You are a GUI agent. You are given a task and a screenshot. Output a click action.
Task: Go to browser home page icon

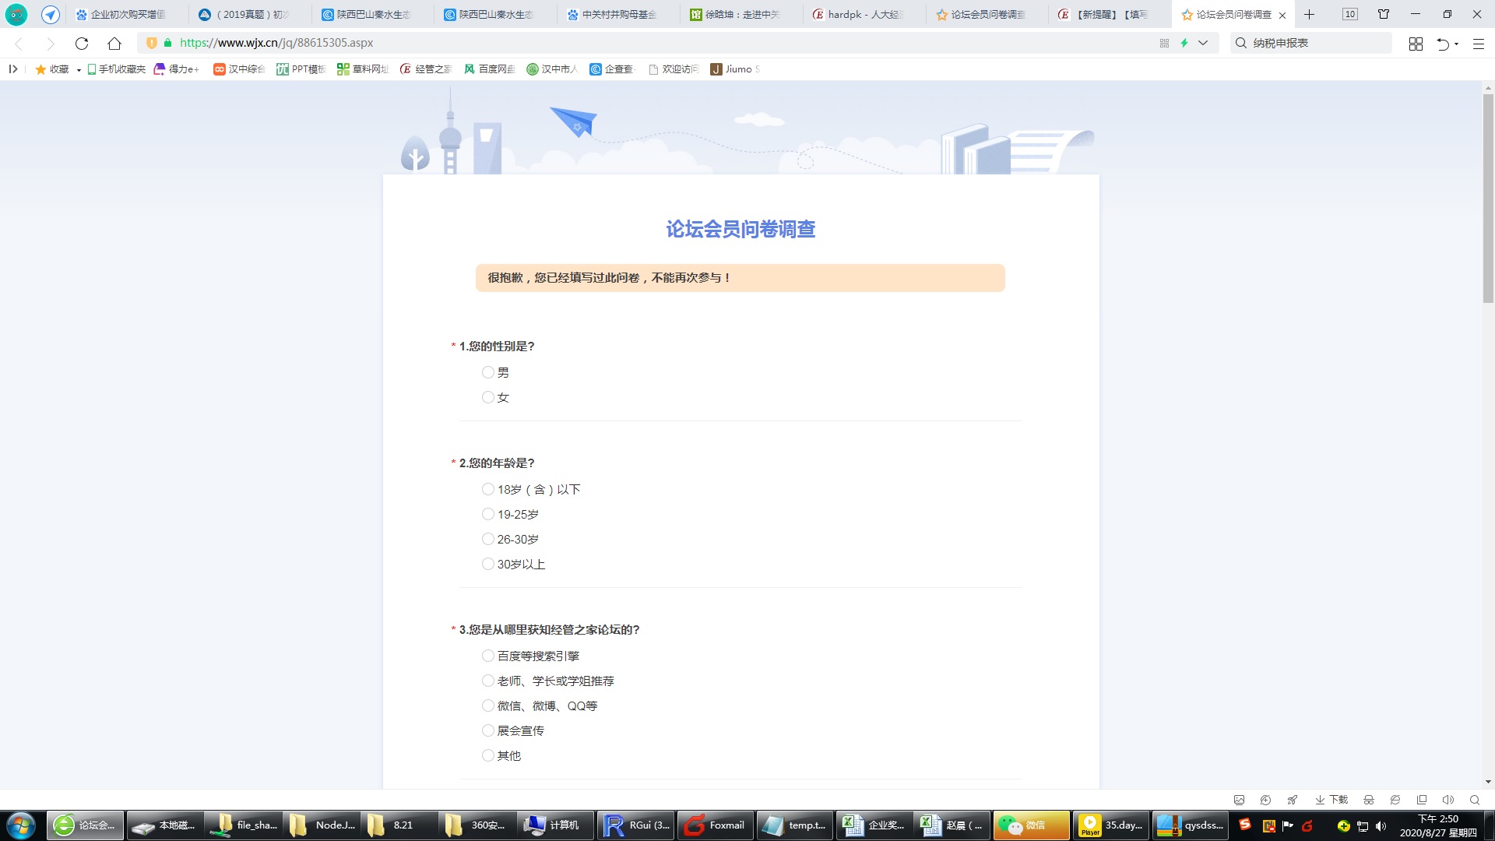114,44
